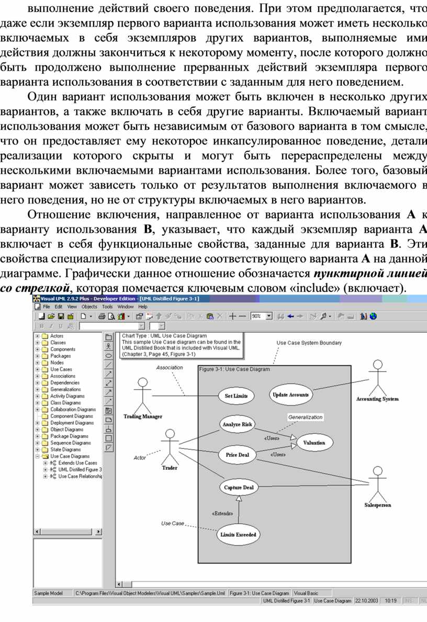This screenshot has width=427, height=622.
Task: Open the Tools menu
Action: coord(107,307)
